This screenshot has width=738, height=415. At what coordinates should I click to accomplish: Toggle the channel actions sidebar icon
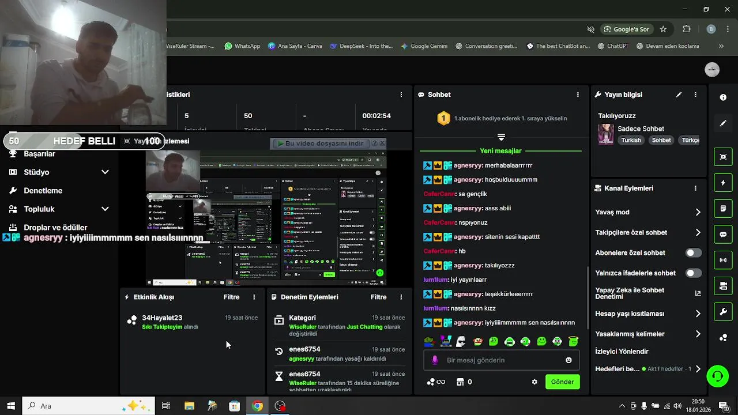[x=723, y=286]
